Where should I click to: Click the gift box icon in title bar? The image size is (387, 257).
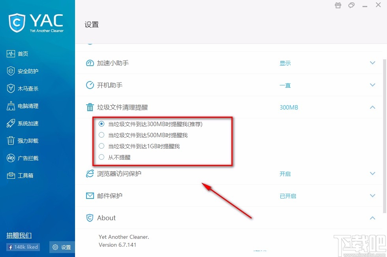click(x=338, y=5)
